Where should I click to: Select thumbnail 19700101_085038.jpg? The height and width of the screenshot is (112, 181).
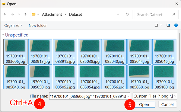pos(90,52)
